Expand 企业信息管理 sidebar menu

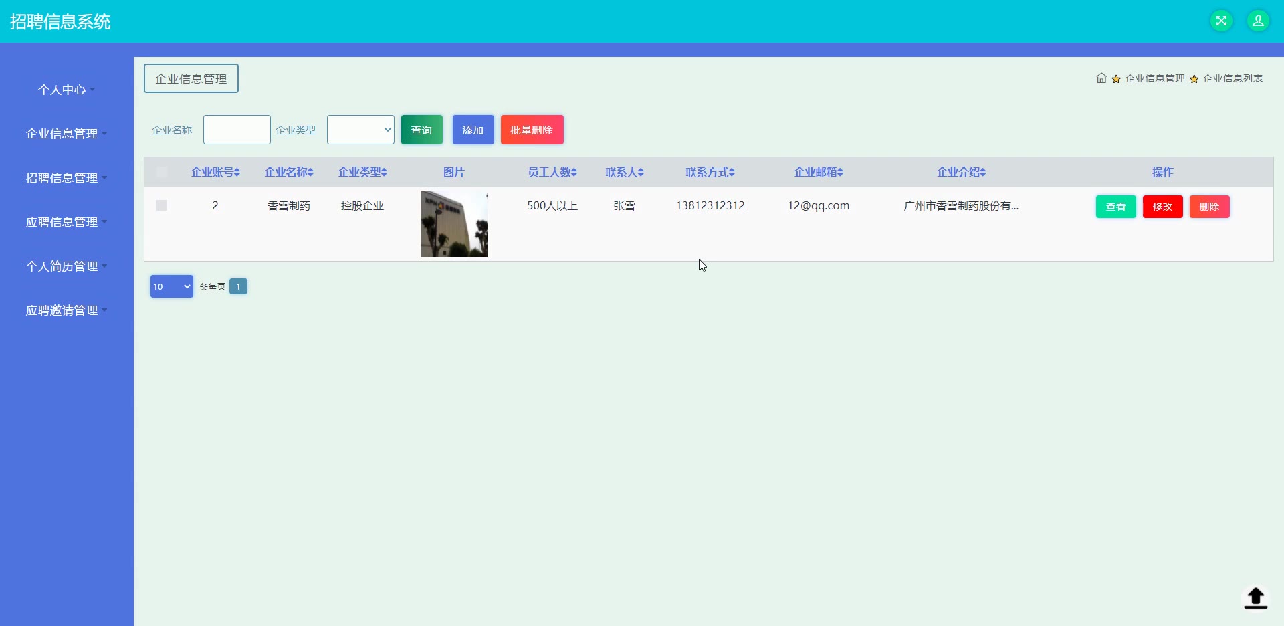66,134
